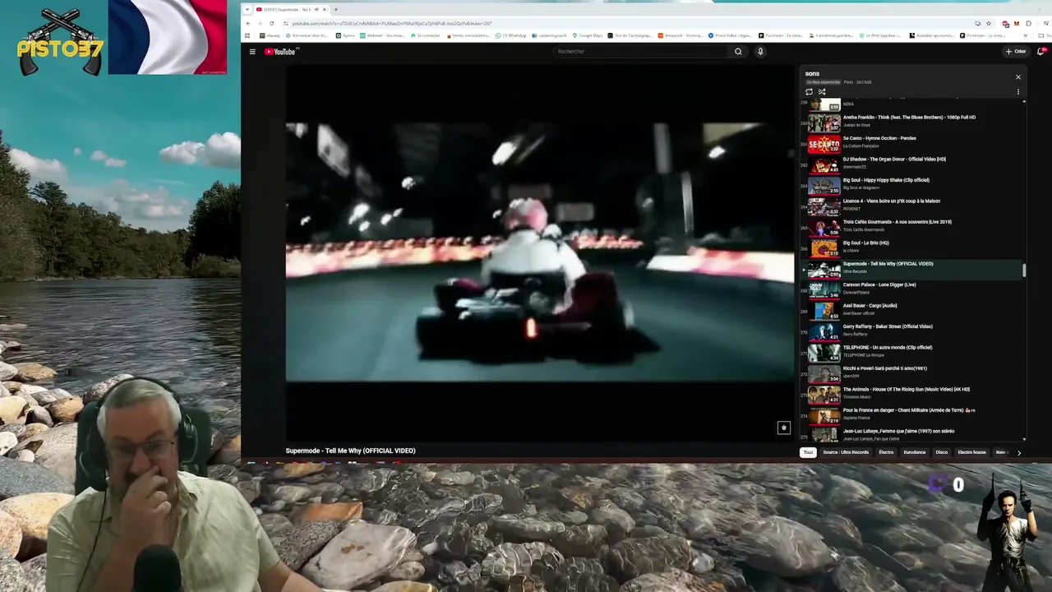Reload the current page
This screenshot has height=592, width=1052.
point(272,23)
